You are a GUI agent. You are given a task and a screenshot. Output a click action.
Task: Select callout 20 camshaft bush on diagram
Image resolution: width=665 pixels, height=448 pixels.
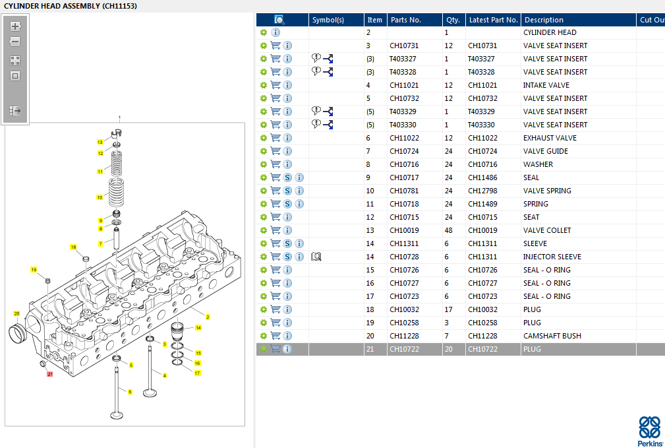(17, 313)
